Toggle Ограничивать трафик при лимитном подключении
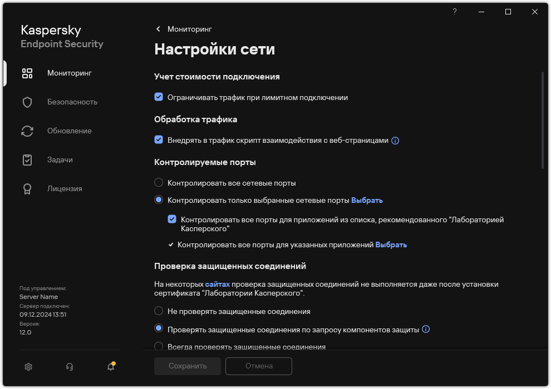The height and width of the screenshot is (389, 551). point(159,97)
